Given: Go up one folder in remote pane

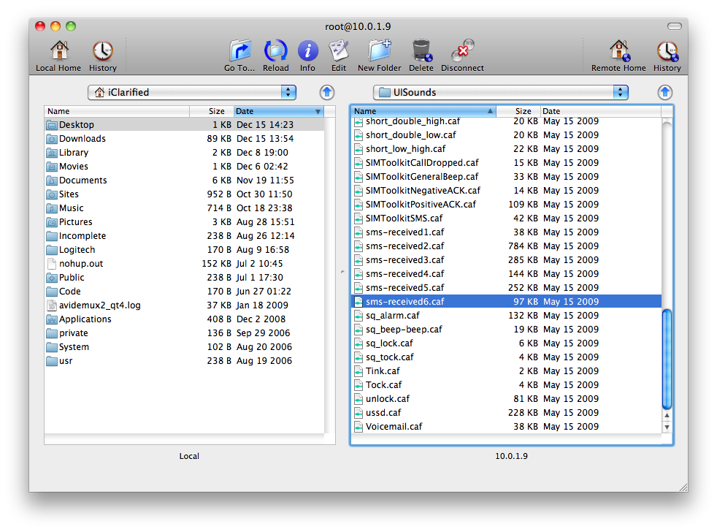Looking at the screenshot, I should 664,92.
